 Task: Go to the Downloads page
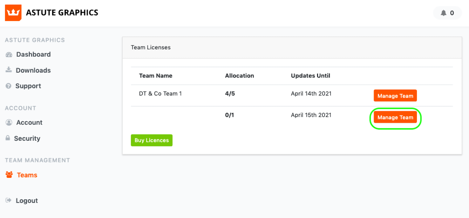point(33,70)
